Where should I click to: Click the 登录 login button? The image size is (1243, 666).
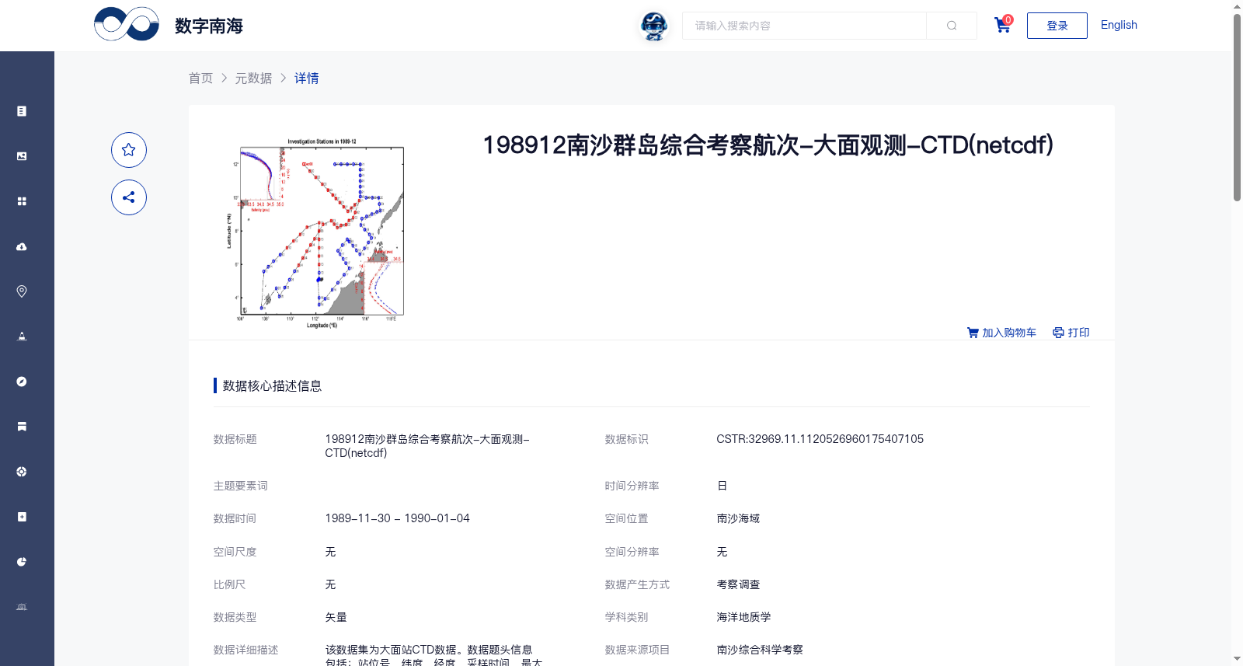click(1057, 26)
